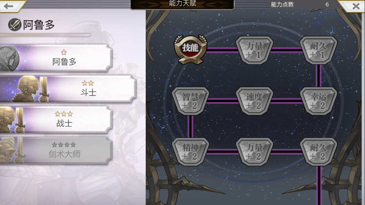The height and width of the screenshot is (205, 365).
Task: Click the 能力天赋 title banner
Action: [x=182, y=4]
